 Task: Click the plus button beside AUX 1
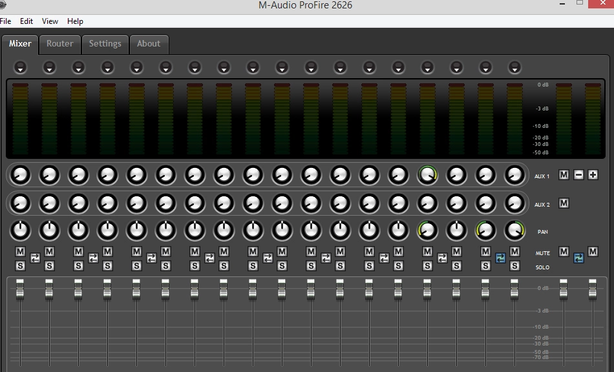point(593,175)
